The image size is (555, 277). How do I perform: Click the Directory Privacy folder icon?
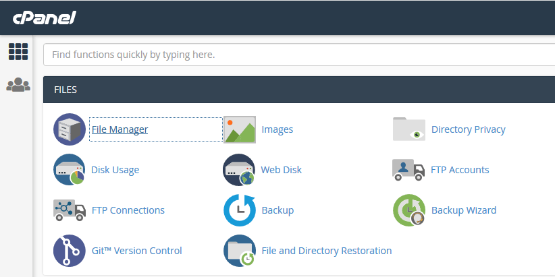409,129
